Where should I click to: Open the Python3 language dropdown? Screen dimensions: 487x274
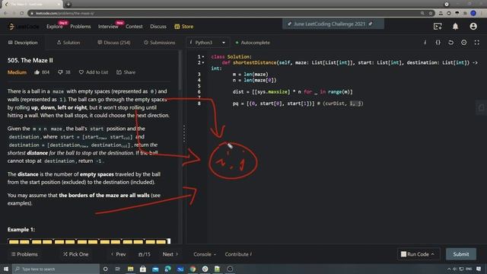pyautogui.click(x=207, y=43)
